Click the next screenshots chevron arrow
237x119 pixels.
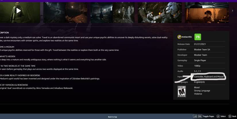[x=232, y=11]
